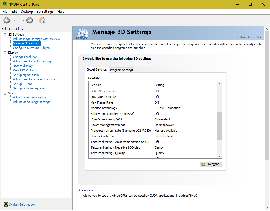Open View HDCP status task

(x=25, y=70)
